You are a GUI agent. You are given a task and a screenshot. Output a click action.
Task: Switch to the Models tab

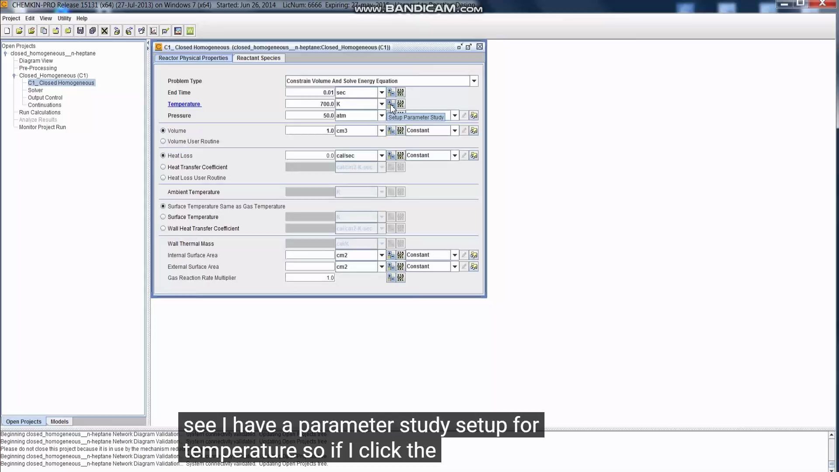click(59, 421)
